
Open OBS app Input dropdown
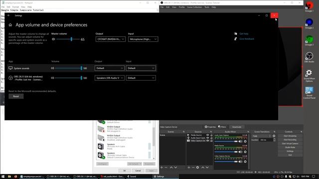pyautogui.click(x=141, y=78)
